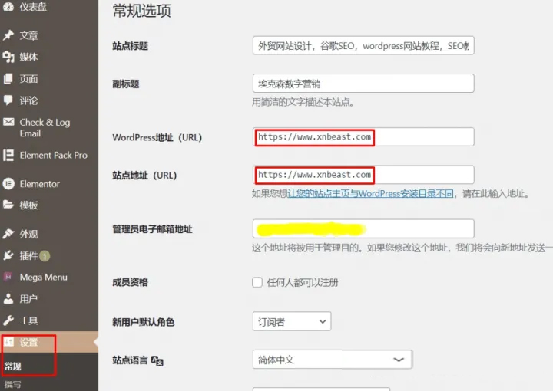Click the wrench icon beside 工具

pos(8,320)
